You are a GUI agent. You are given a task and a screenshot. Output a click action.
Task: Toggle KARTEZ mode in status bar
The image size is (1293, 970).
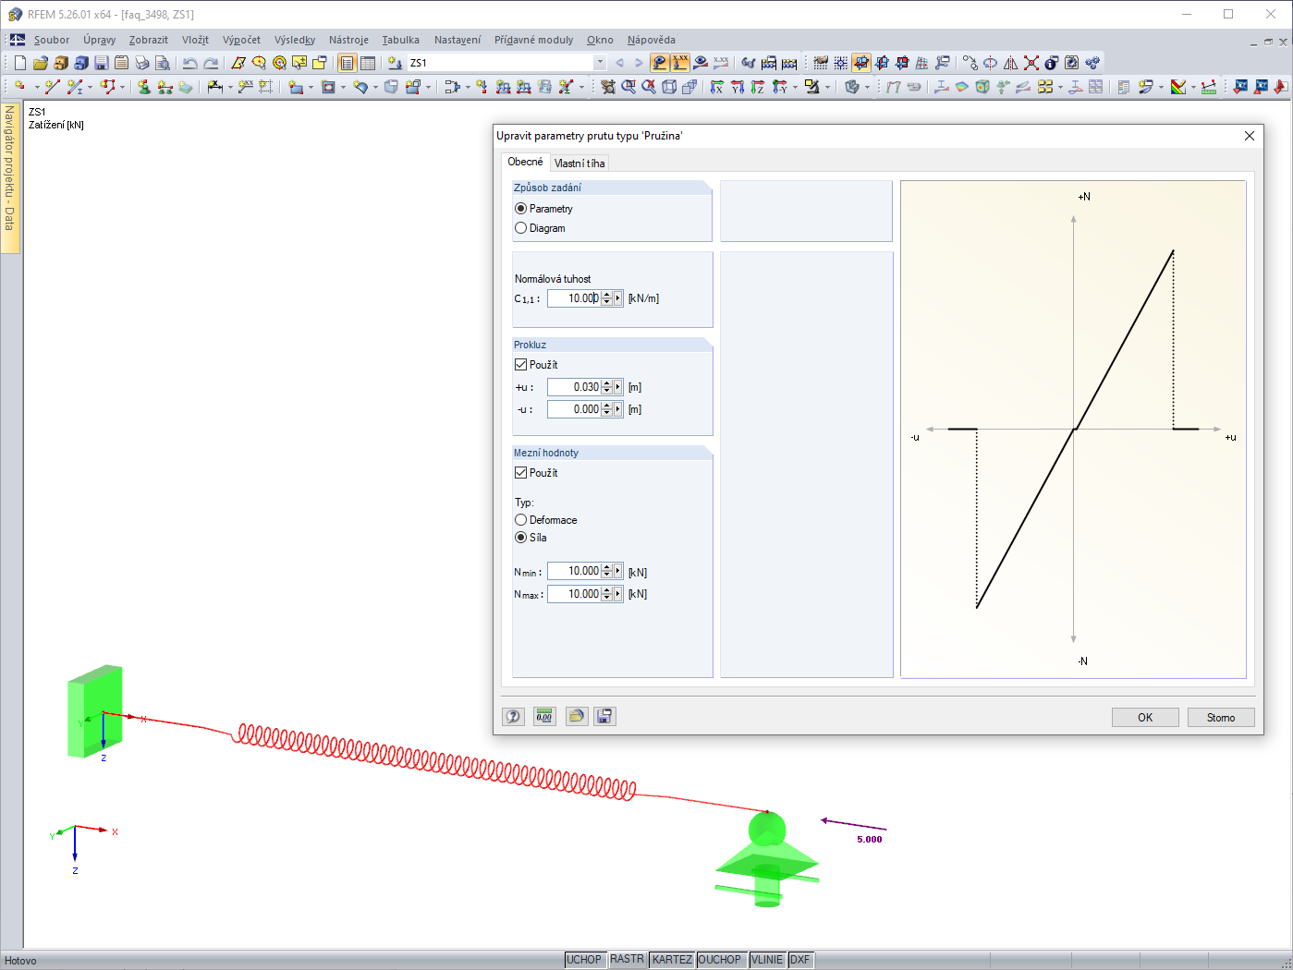click(672, 960)
